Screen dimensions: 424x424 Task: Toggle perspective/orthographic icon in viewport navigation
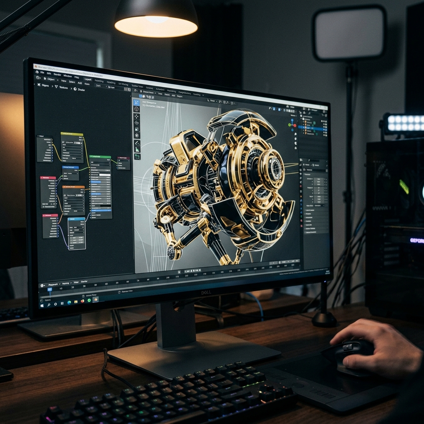pyautogui.click(x=296, y=148)
